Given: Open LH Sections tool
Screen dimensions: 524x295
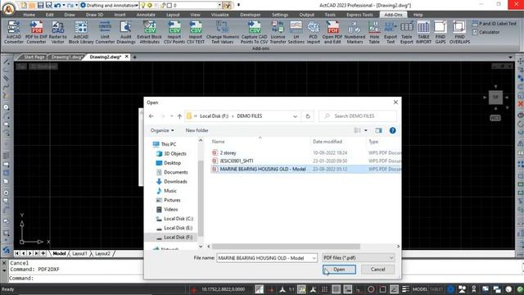Looking at the screenshot, I should [296, 32].
